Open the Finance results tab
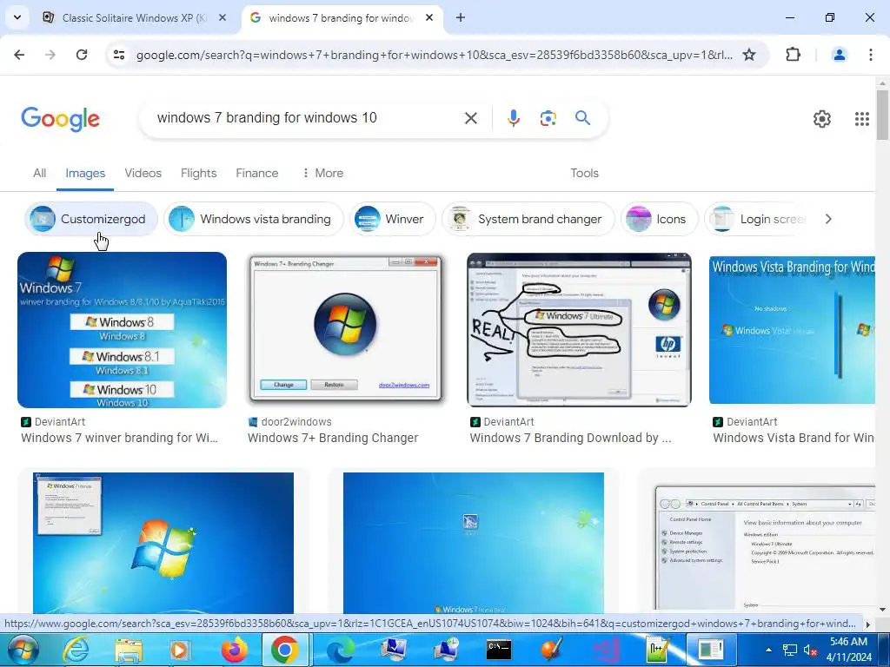This screenshot has height=667, width=890. (257, 173)
